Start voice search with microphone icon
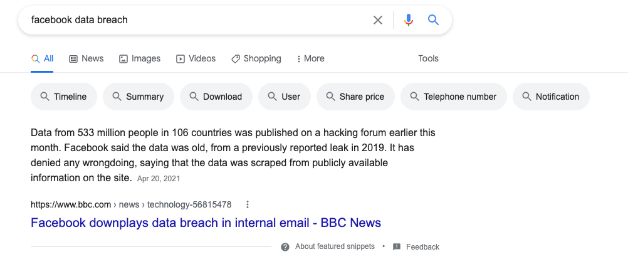Image resolution: width=628 pixels, height=269 pixels. pos(409,20)
